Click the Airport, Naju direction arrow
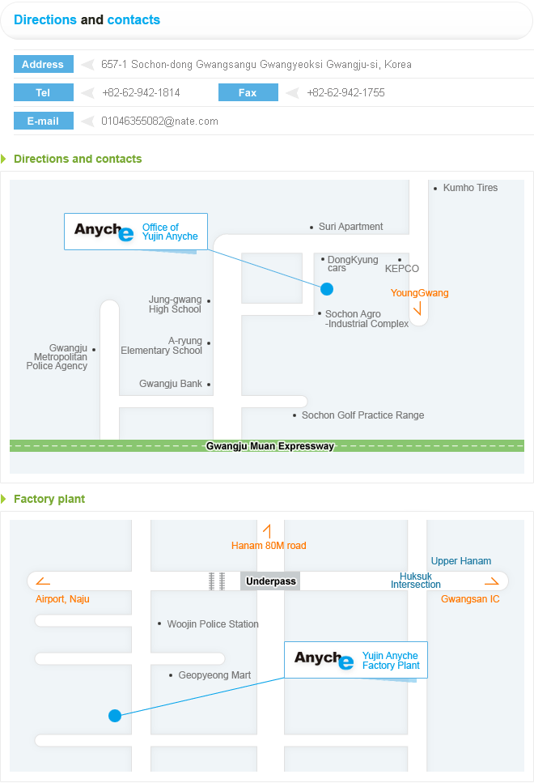 (x=43, y=581)
